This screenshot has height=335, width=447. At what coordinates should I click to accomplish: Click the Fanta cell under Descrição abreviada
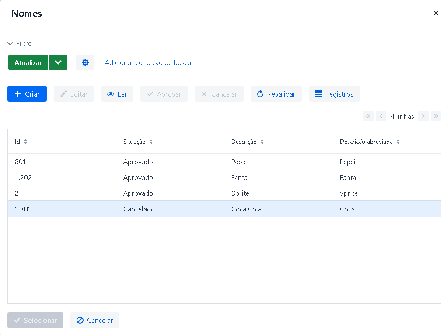click(348, 177)
